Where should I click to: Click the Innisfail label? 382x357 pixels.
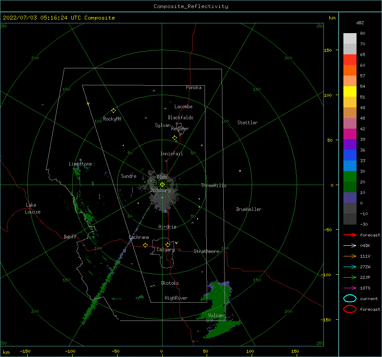tap(171, 154)
